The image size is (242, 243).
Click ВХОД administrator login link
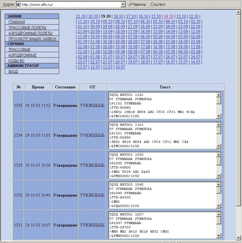[x=13, y=72]
